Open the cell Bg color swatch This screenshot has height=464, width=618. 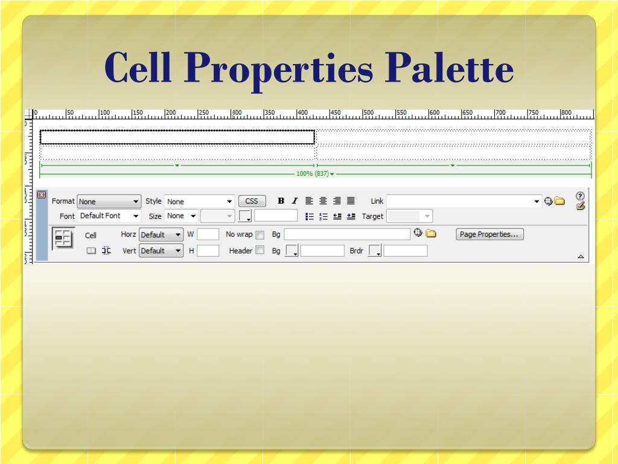point(291,251)
